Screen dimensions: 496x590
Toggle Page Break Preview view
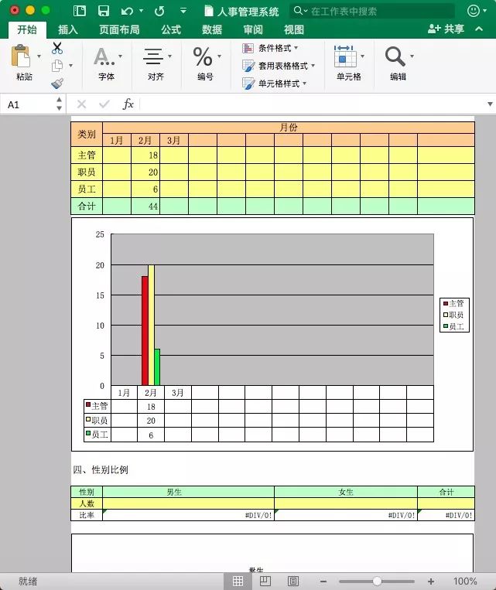(x=293, y=581)
